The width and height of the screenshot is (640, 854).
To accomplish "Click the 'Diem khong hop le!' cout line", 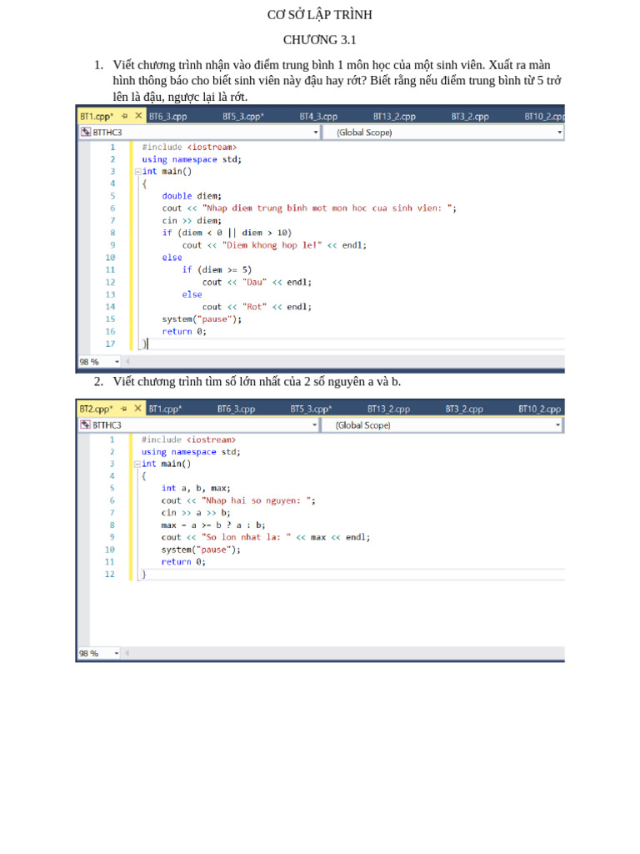I will [274, 245].
